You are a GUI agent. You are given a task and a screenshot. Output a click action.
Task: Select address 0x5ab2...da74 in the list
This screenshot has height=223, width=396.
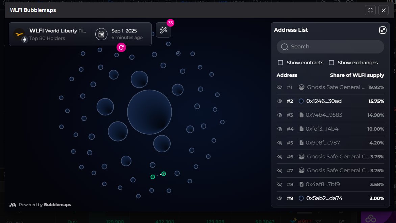pos(324,199)
